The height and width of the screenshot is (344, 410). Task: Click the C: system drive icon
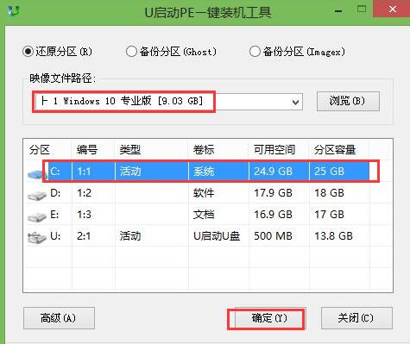[x=36, y=173]
